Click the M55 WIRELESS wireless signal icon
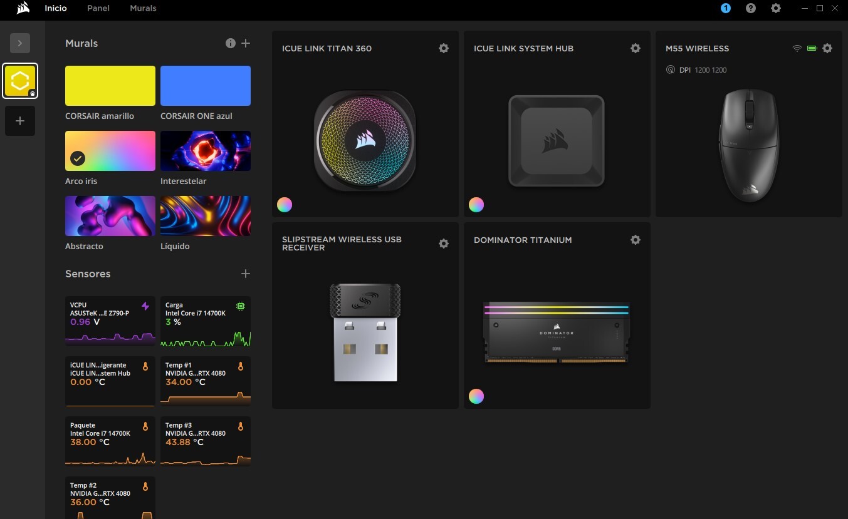 (797, 48)
